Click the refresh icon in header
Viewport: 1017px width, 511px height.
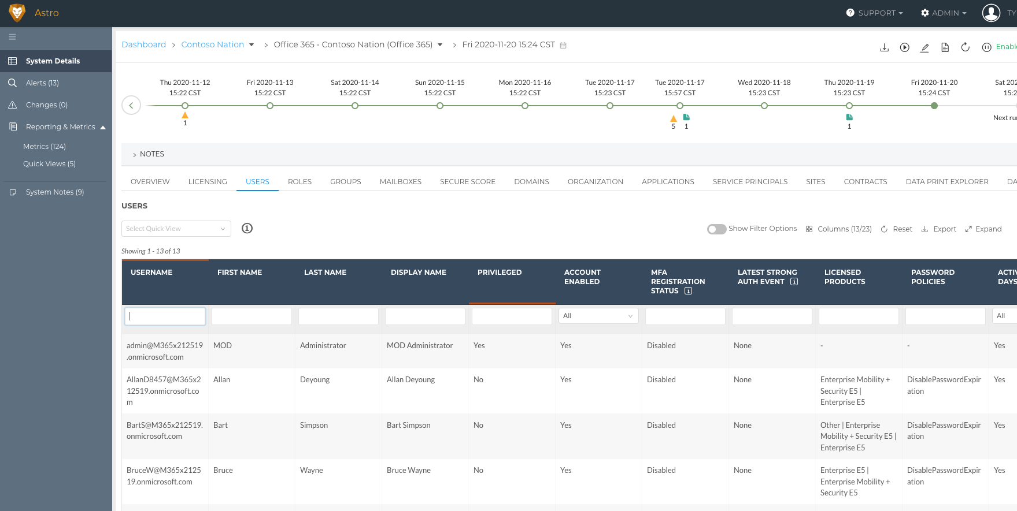click(965, 47)
